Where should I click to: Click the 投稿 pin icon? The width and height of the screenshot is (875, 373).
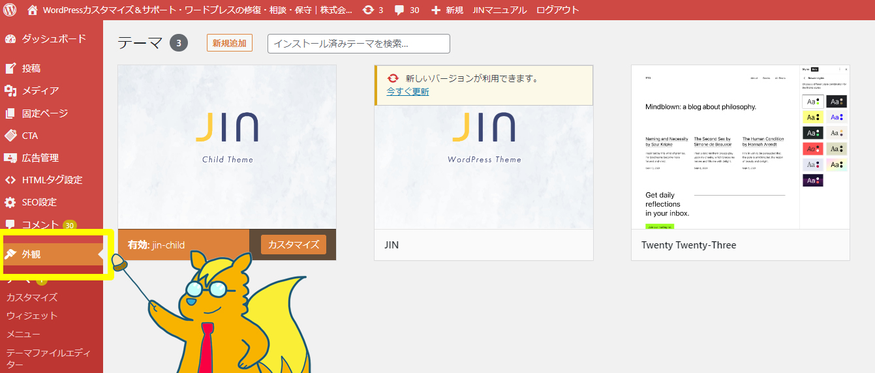coord(10,68)
